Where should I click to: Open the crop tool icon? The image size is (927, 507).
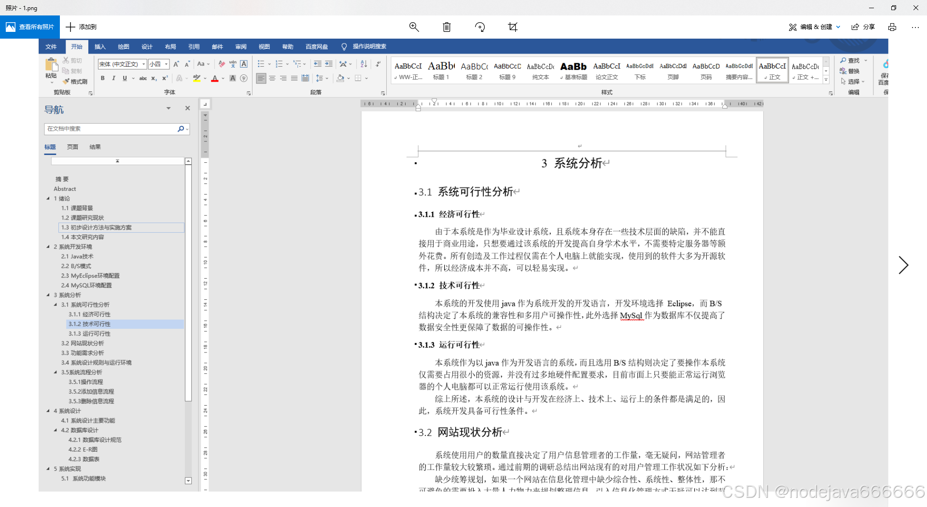[513, 27]
